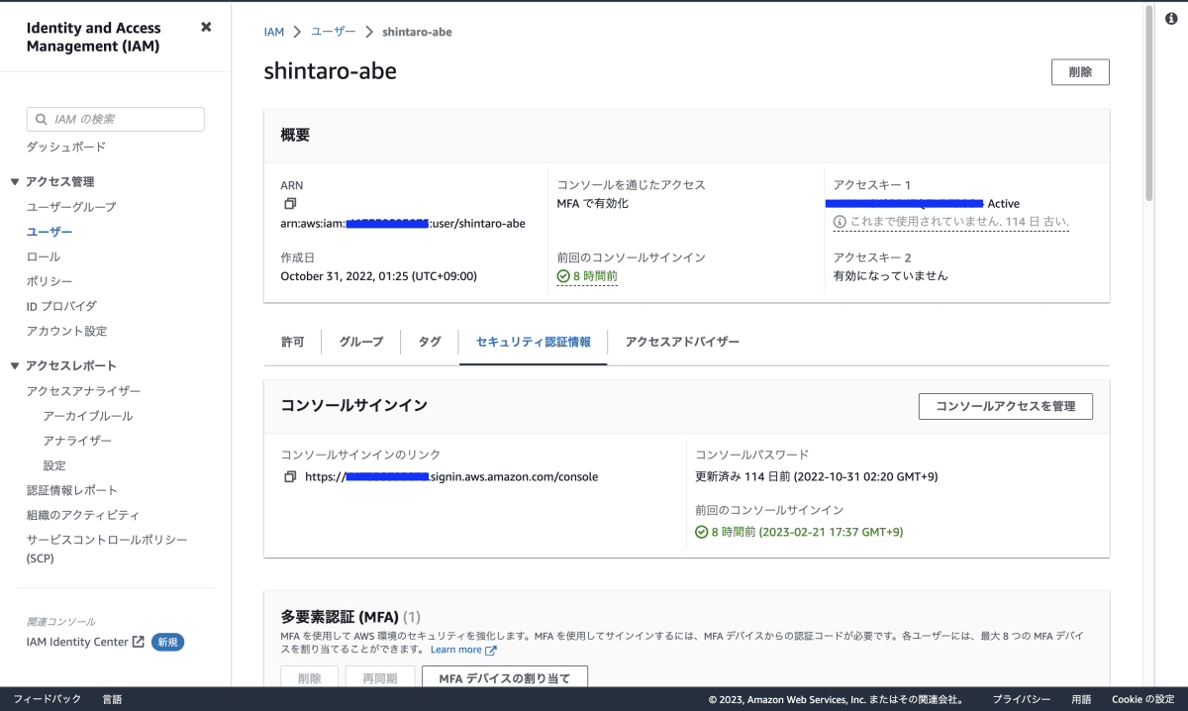The image size is (1188, 711).
Task: Click コンソールアクセスを管理 button
Action: click(x=1006, y=406)
